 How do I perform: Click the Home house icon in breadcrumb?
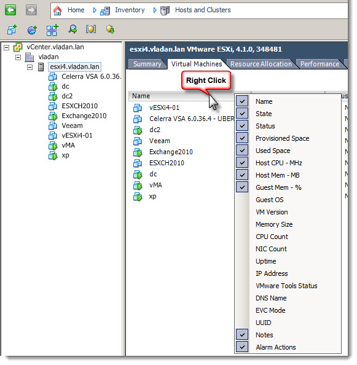pyautogui.click(x=58, y=10)
